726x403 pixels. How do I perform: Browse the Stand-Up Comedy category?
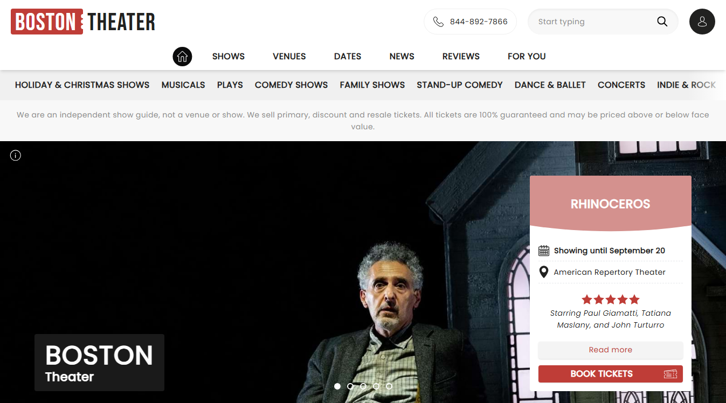(x=460, y=85)
